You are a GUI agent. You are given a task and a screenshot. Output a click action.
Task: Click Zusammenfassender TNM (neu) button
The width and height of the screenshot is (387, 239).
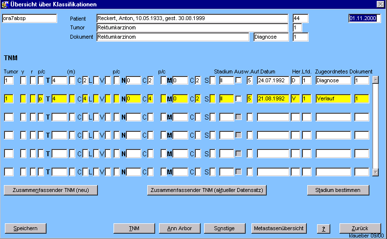tap(51, 190)
